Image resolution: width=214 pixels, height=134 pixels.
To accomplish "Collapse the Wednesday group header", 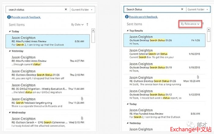I will 9,112.
